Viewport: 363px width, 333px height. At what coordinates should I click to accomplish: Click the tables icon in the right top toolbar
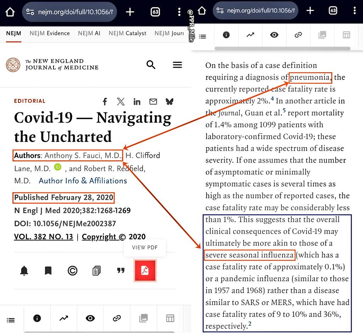[x=346, y=35]
